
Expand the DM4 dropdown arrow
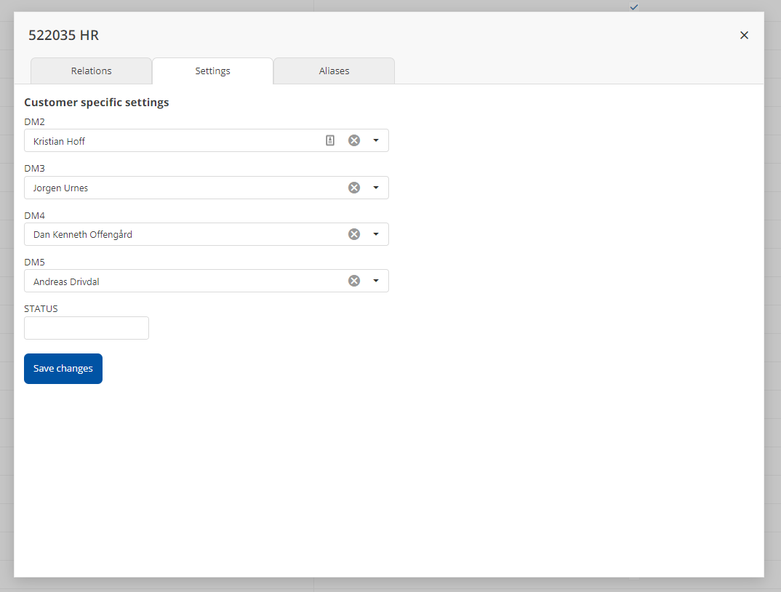(x=376, y=234)
